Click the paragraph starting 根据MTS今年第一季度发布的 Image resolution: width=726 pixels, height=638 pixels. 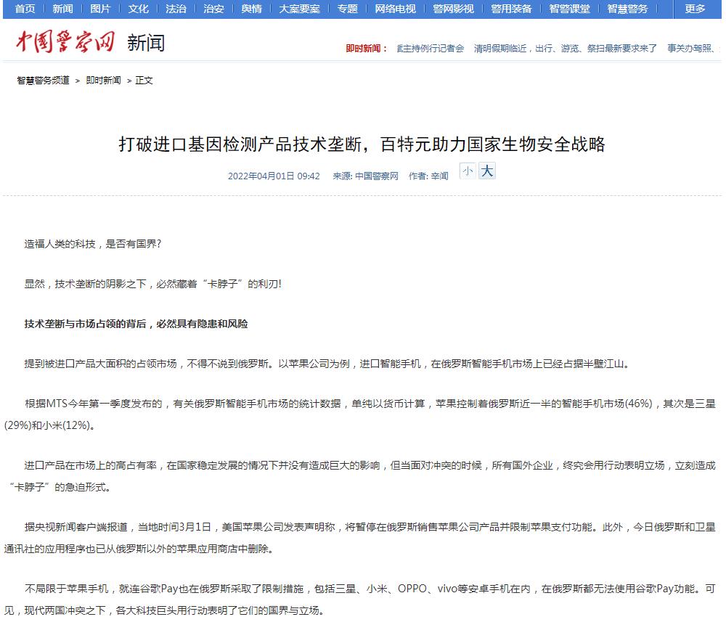point(361,414)
